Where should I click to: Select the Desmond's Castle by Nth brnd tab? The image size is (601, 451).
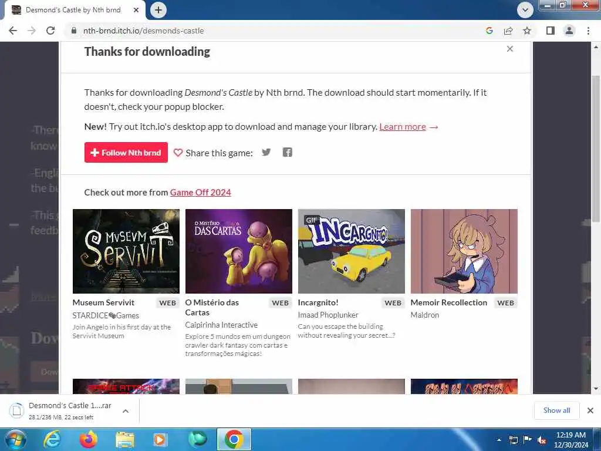coord(73,10)
